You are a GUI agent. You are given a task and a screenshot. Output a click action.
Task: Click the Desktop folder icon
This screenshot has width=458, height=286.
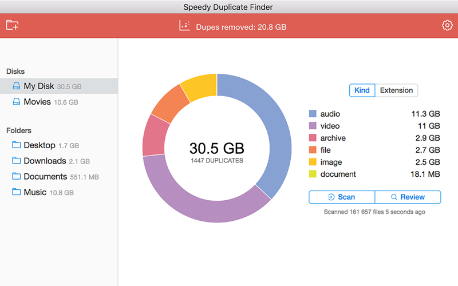click(17, 145)
